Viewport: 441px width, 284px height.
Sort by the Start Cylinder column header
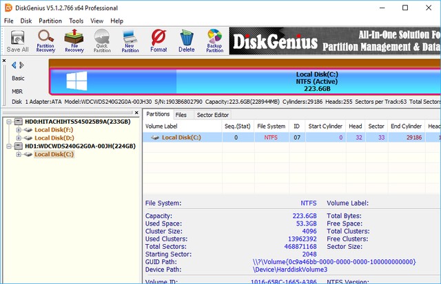click(x=325, y=127)
